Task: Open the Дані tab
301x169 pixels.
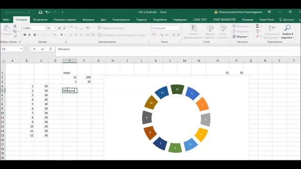Action: click(103, 20)
